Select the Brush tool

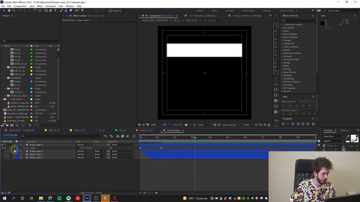pyautogui.click(x=61, y=11)
